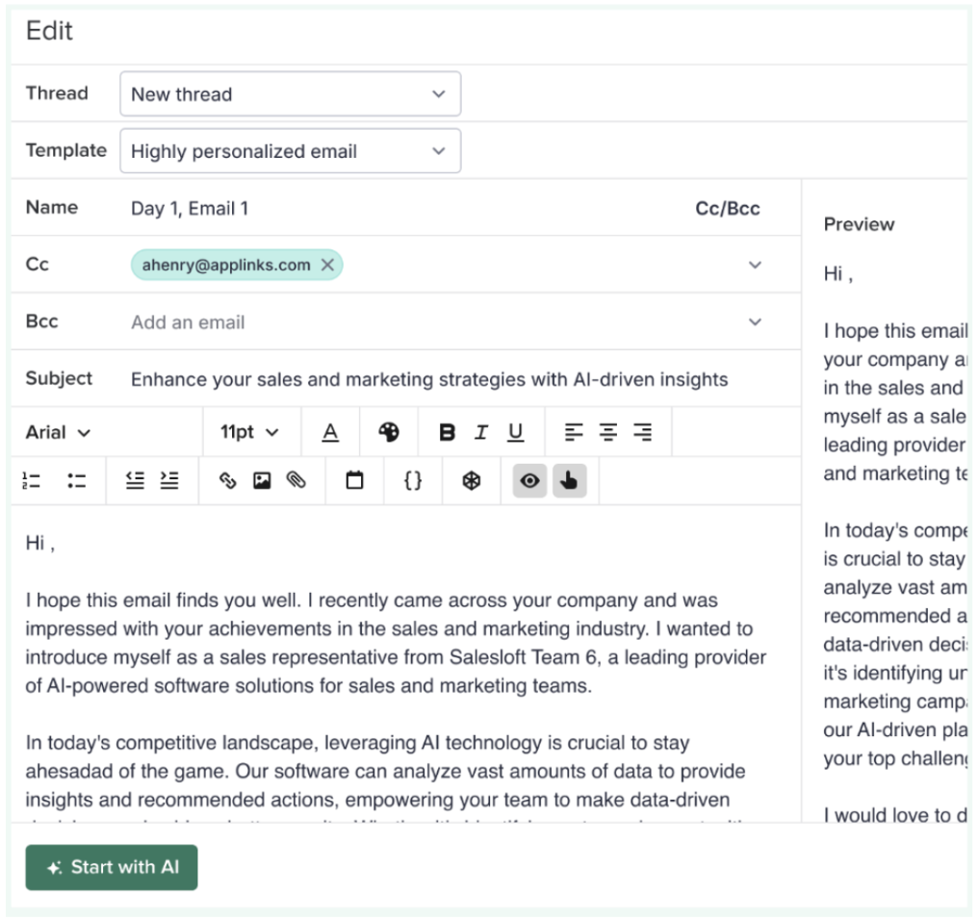Toggle click tracking pointer icon
This screenshot has width=978, height=920.
[x=569, y=480]
